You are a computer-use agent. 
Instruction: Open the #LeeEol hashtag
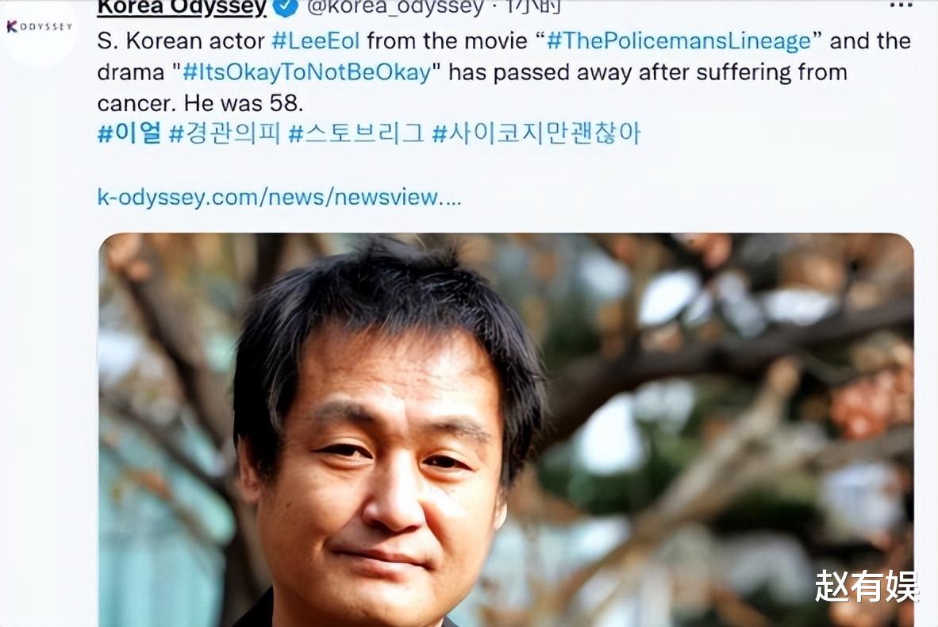(315, 40)
